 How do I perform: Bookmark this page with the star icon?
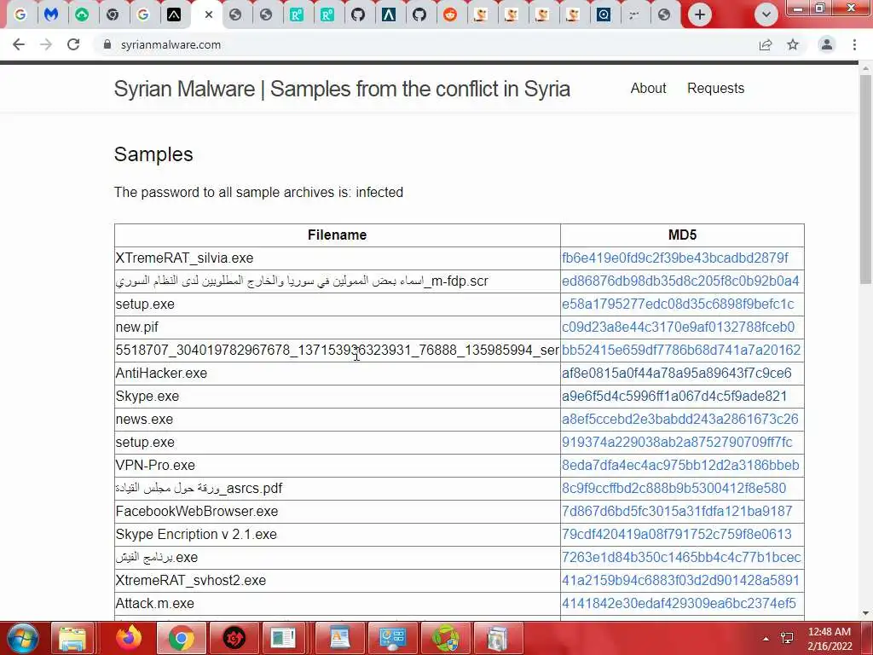tap(793, 44)
